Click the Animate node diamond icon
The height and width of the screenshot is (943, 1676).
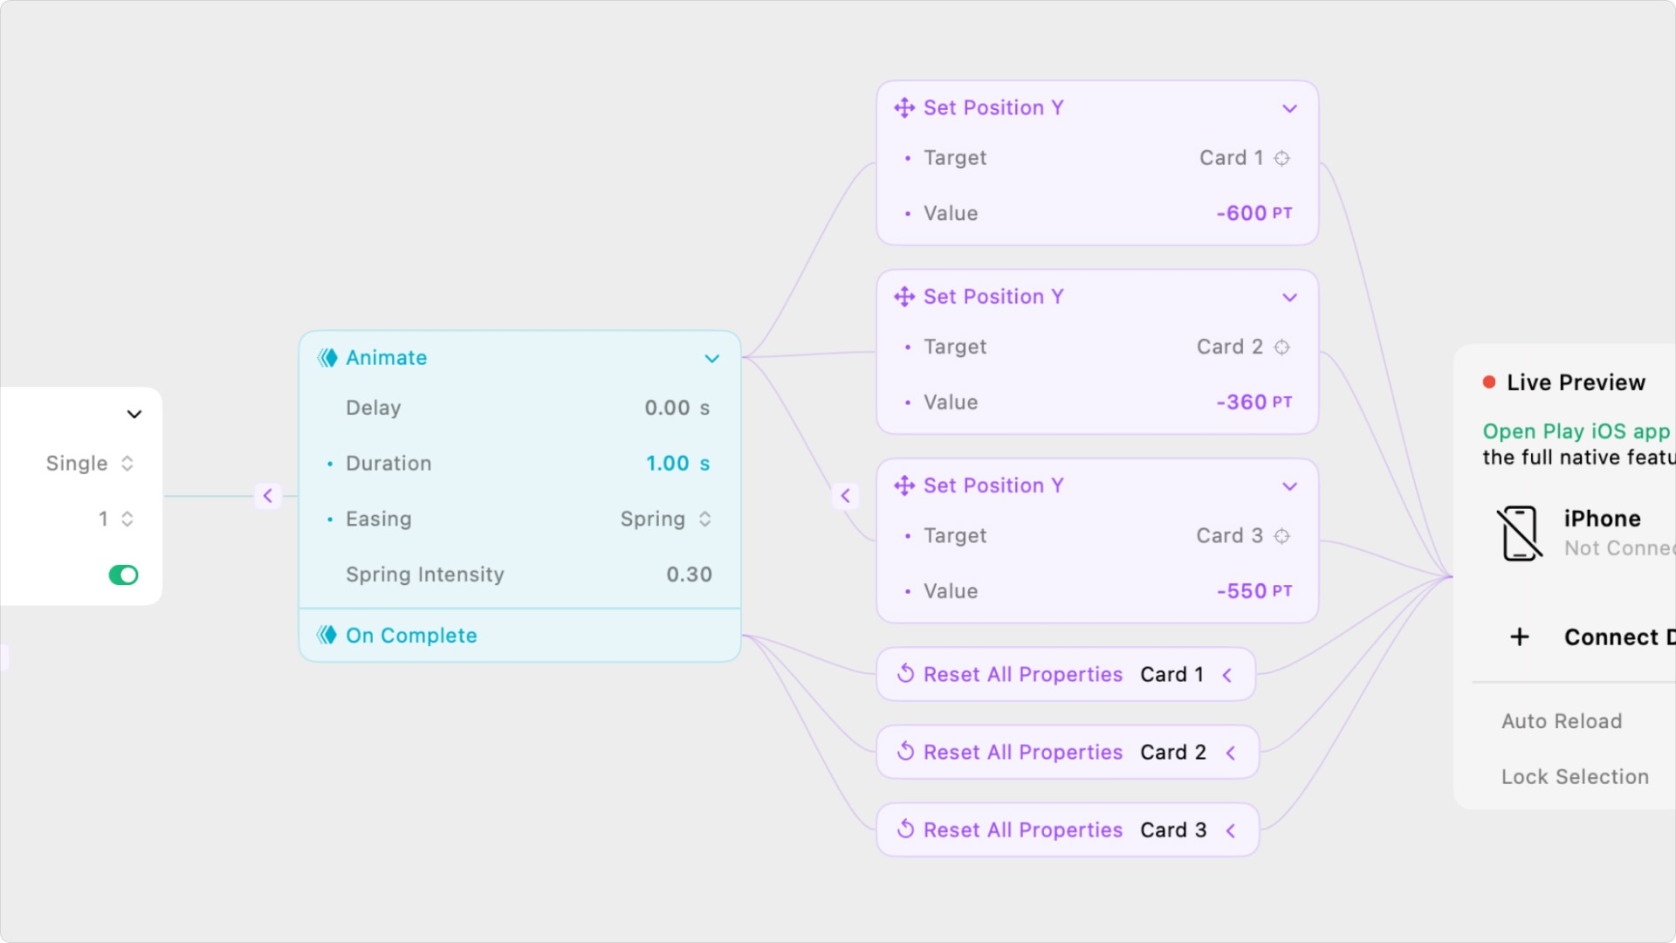[327, 358]
